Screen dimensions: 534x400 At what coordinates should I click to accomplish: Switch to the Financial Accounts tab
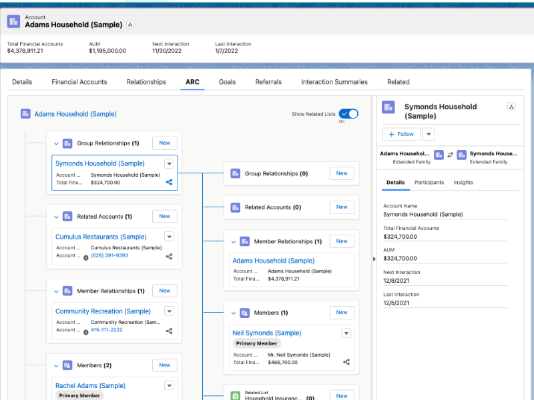click(x=79, y=82)
